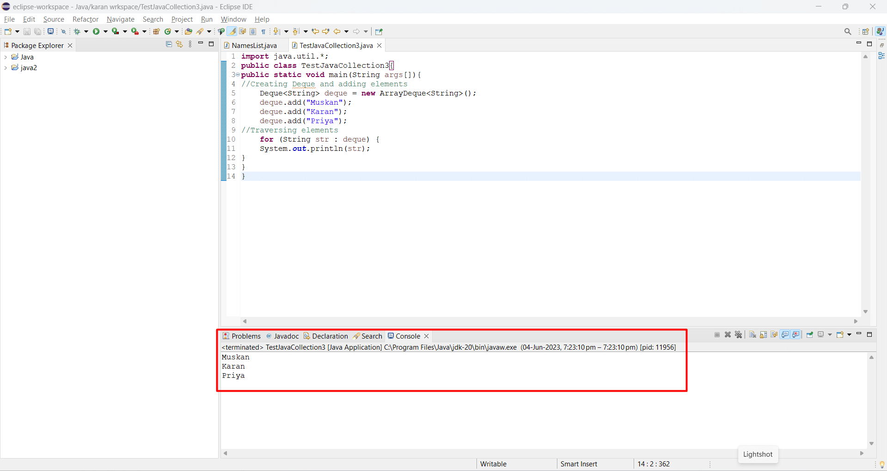Screen dimensions: 887x471
Task: Click the Next Annotation icon
Action: [276, 31]
